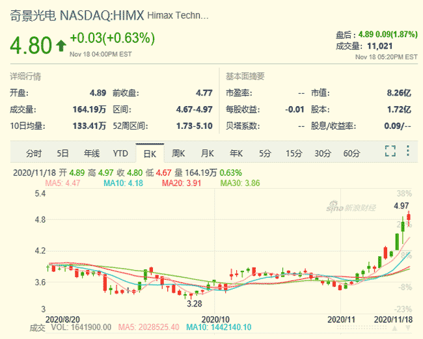Switch chart to YTD view
The image size is (423, 339).
point(120,154)
